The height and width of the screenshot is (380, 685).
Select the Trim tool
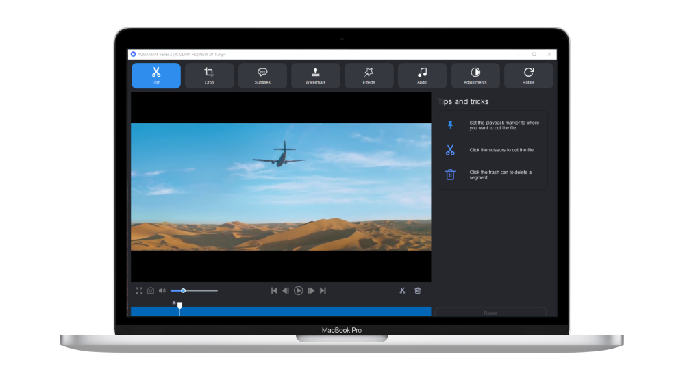click(x=156, y=75)
